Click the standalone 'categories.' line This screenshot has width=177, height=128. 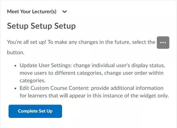33,81
